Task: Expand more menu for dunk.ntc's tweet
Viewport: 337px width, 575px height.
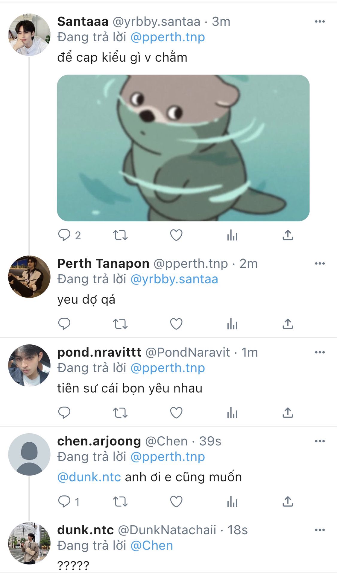Action: click(x=320, y=530)
